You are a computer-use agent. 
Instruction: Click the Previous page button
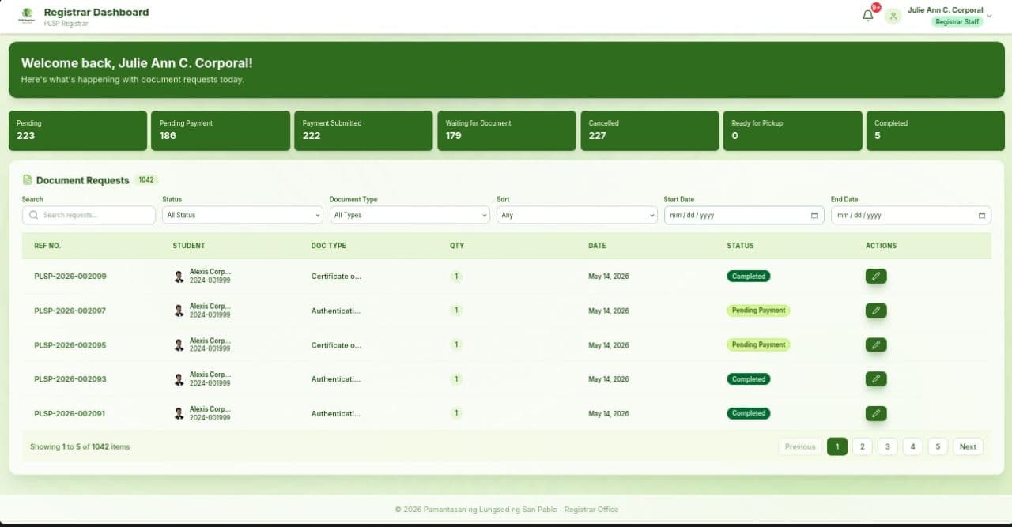tap(800, 446)
